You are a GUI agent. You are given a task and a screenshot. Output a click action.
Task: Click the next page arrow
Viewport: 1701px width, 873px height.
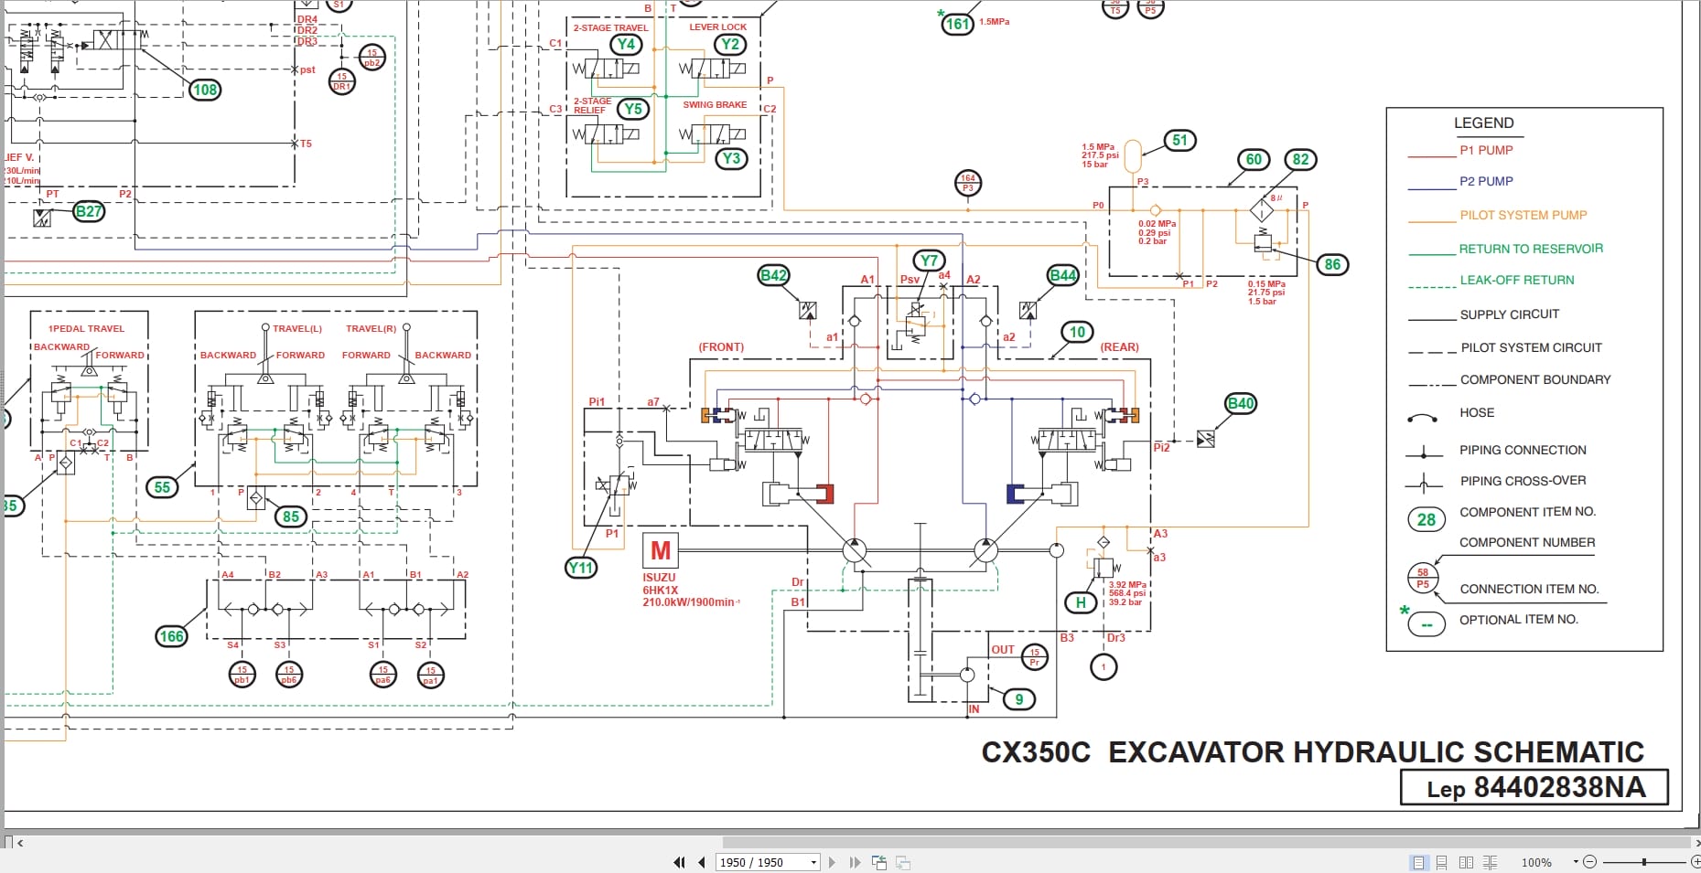tap(833, 862)
